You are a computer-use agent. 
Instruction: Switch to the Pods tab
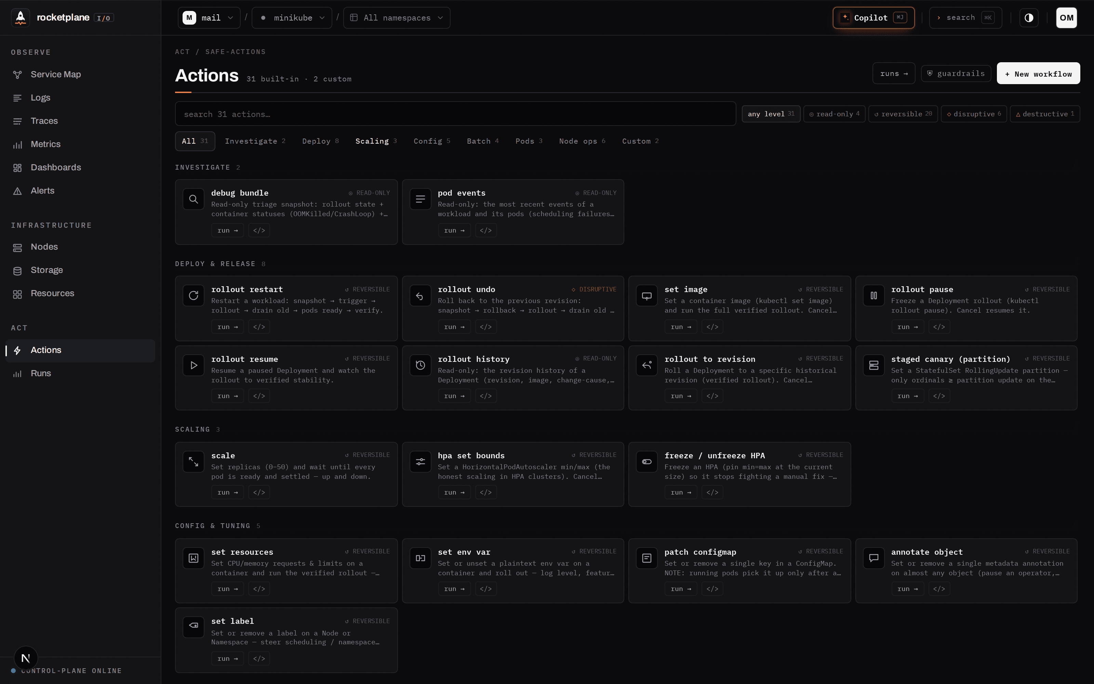529,141
